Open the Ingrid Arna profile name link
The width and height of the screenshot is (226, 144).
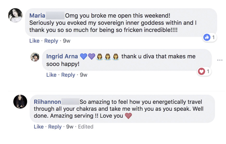click(x=62, y=56)
